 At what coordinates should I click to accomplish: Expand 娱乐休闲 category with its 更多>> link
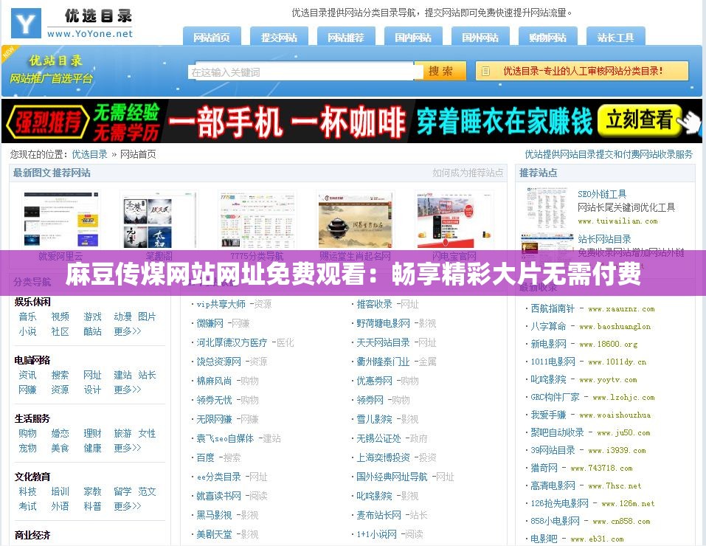click(x=128, y=331)
